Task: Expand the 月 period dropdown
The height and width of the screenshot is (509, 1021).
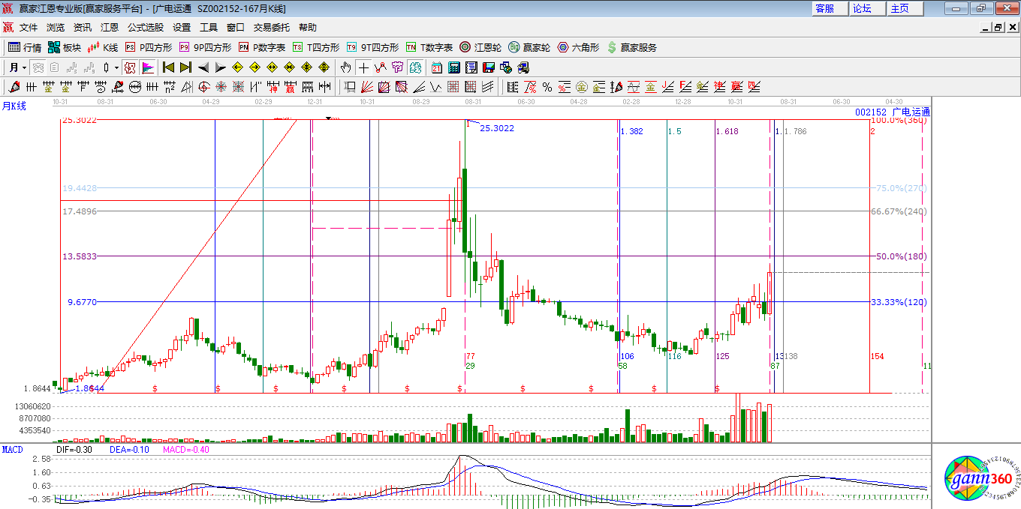Action: click(x=19, y=67)
